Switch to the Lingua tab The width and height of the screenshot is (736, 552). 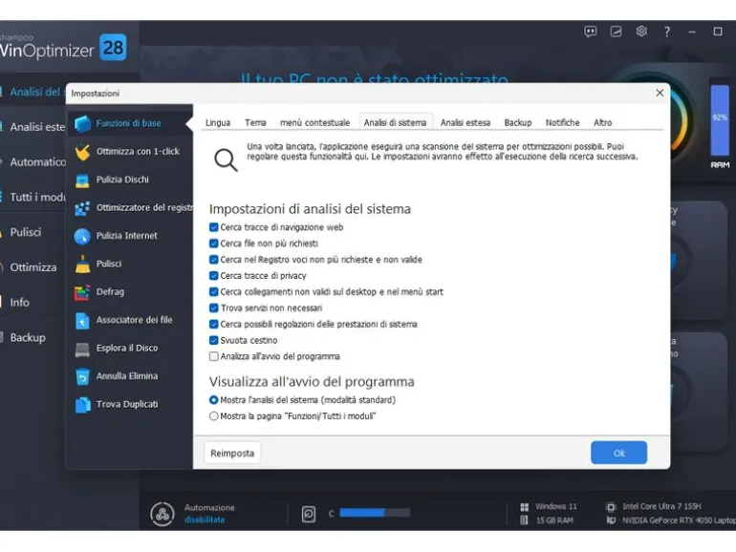pyautogui.click(x=218, y=123)
